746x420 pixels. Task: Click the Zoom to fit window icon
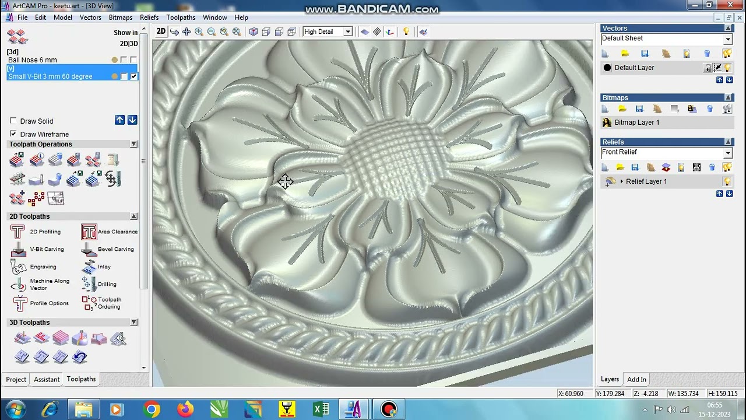237,32
